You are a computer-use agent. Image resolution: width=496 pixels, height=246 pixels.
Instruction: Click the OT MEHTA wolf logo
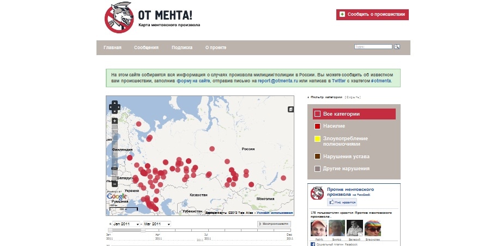tap(119, 17)
